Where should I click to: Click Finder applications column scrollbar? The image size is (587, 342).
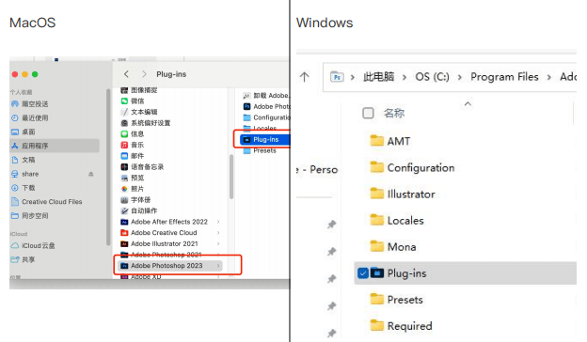click(x=231, y=177)
